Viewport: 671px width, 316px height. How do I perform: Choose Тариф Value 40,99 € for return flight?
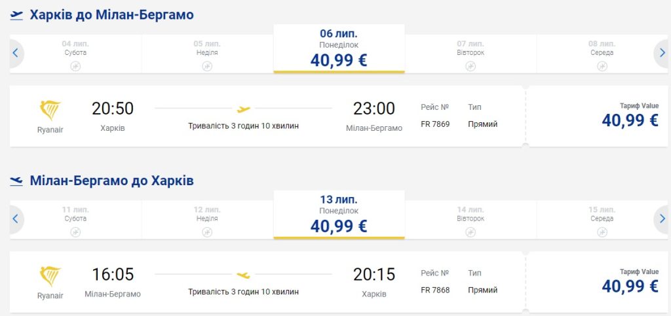pyautogui.click(x=630, y=281)
